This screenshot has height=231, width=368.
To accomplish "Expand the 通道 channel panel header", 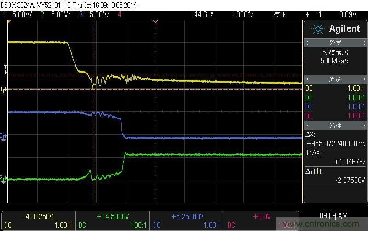I will point(335,79).
